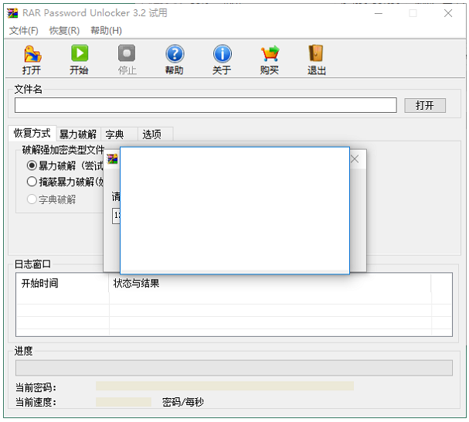This screenshot has width=469, height=422.
Task: Click into the 文件名 input field
Action: point(206,105)
